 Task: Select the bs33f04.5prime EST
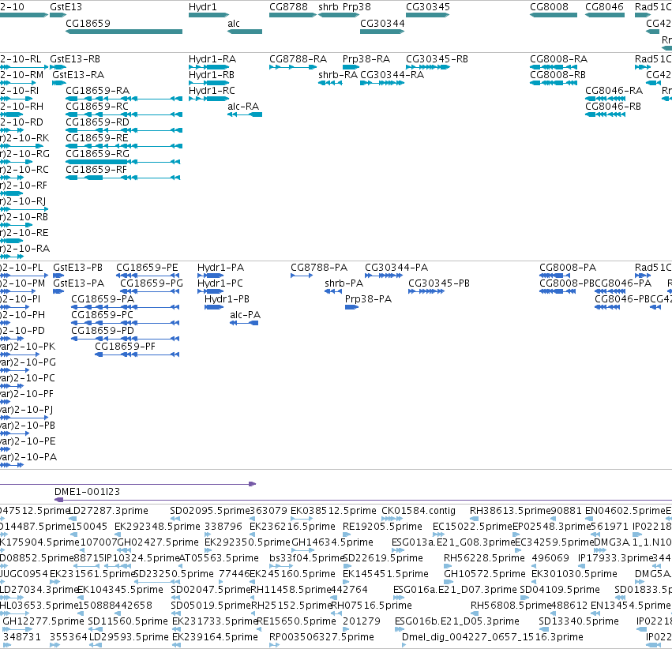point(280,566)
